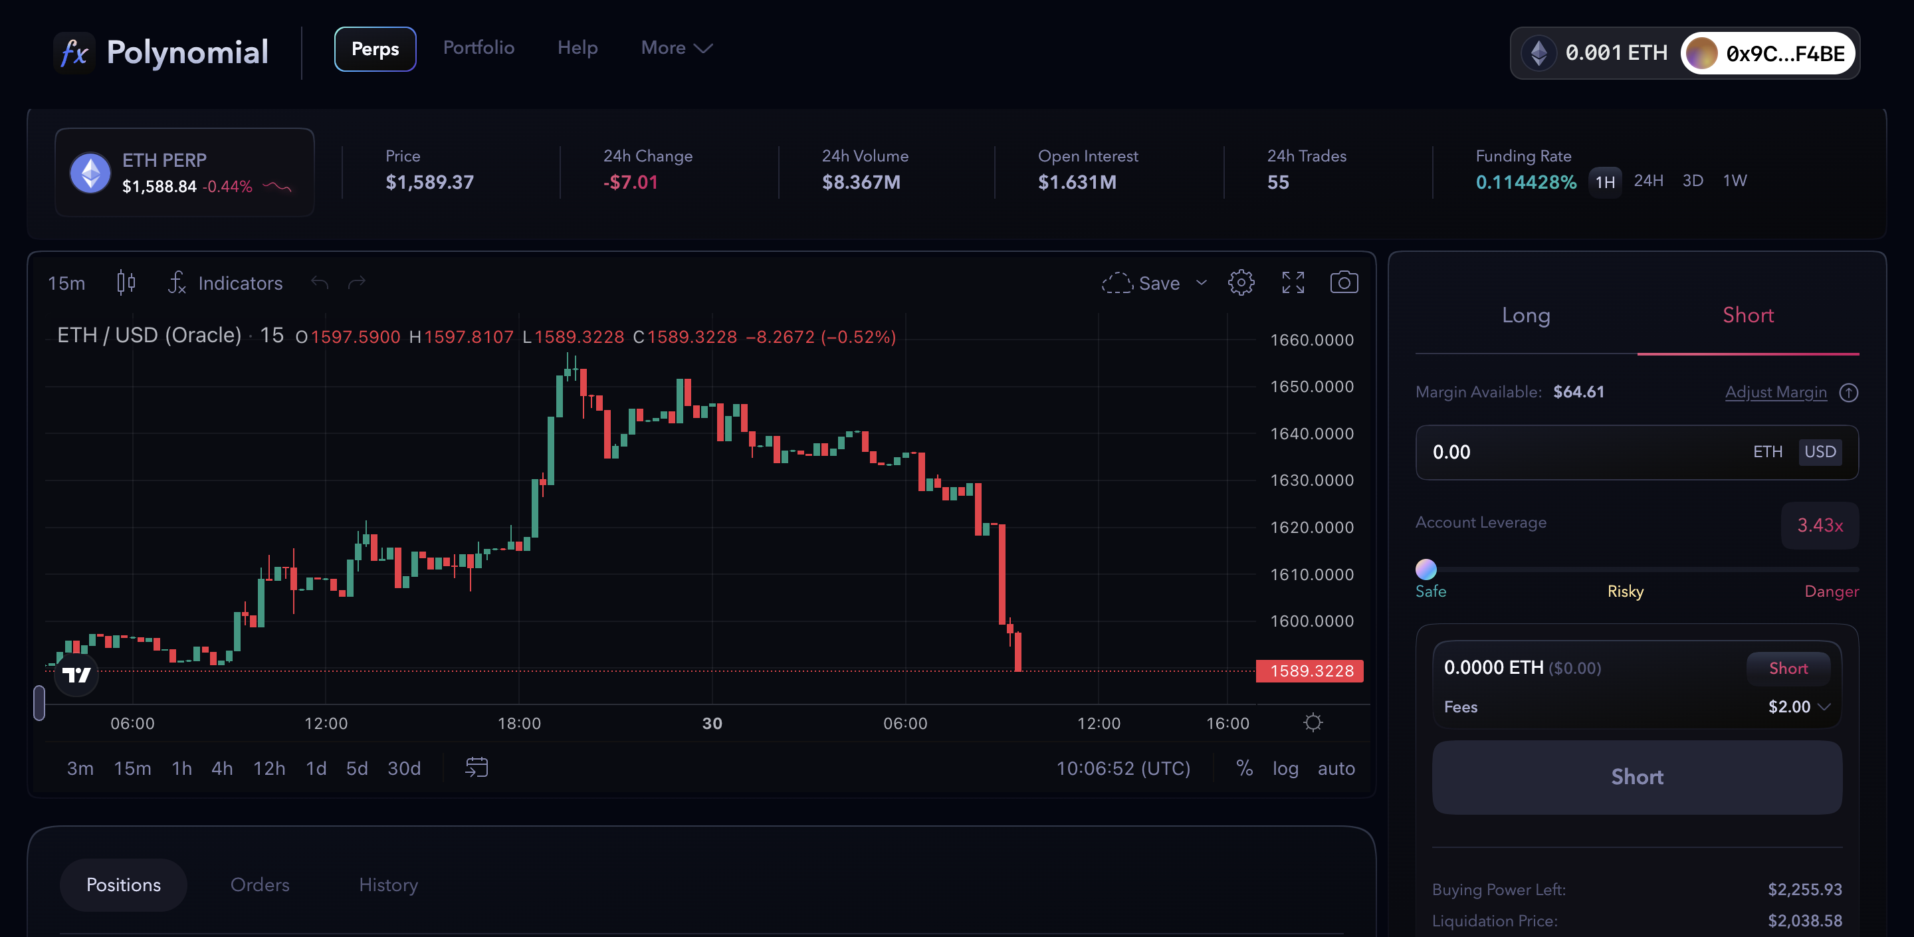Click the Adjust Margin link
Image resolution: width=1914 pixels, height=937 pixels.
(1775, 392)
